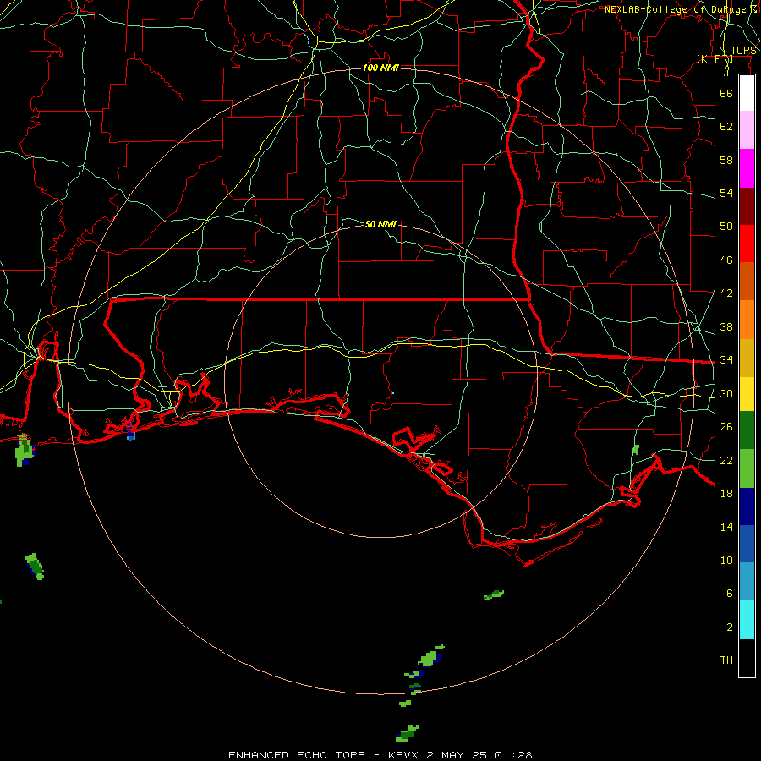Click the cyan 10 kft legend swatch
Screen dimensions: 761x761
tap(747, 620)
